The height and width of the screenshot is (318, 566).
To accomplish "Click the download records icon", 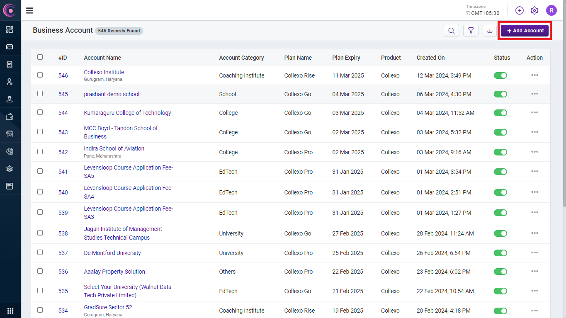I will (x=490, y=31).
